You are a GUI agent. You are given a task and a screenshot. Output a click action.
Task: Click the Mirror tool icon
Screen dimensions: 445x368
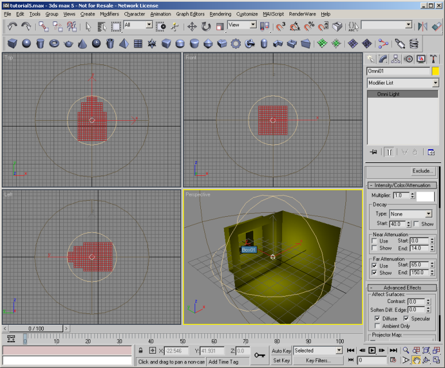pos(422,26)
